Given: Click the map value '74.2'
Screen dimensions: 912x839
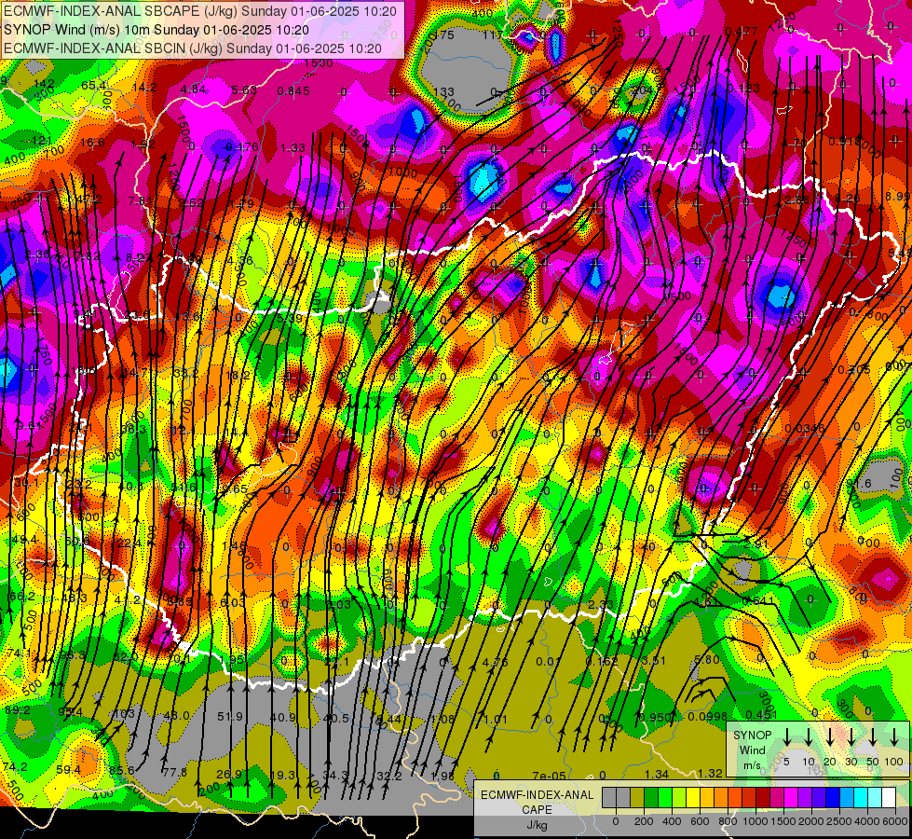Looking at the screenshot, I should (15, 767).
